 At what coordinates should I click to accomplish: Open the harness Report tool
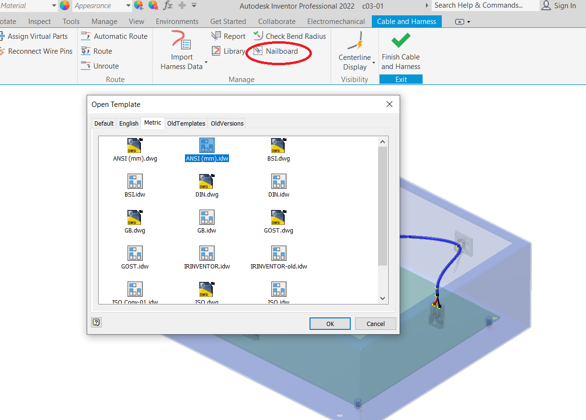[228, 36]
